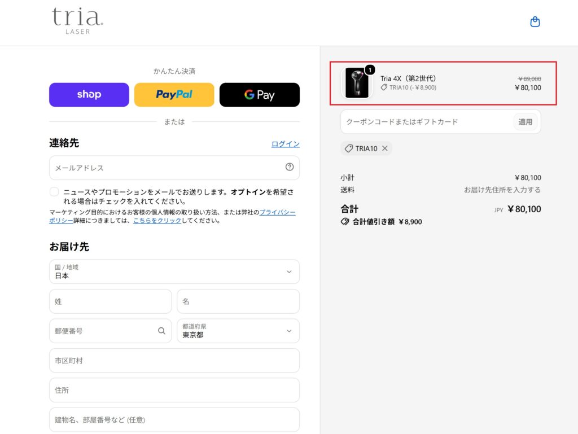
Task: Click the crossed-out ￥89,000 price
Action: pos(529,79)
